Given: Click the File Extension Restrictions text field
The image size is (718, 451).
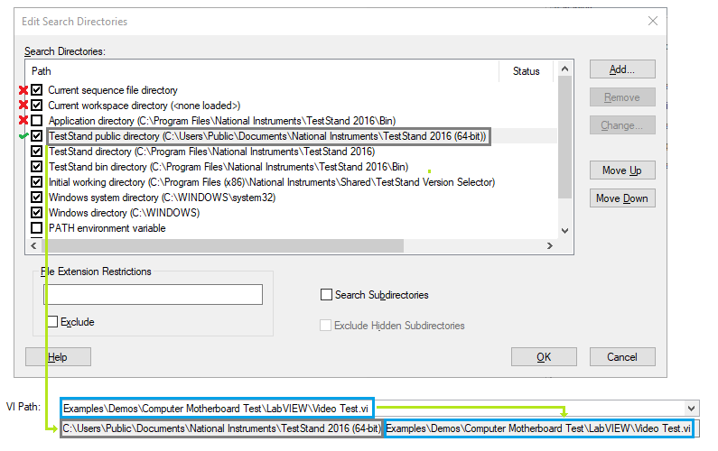Looking at the screenshot, I should [153, 295].
